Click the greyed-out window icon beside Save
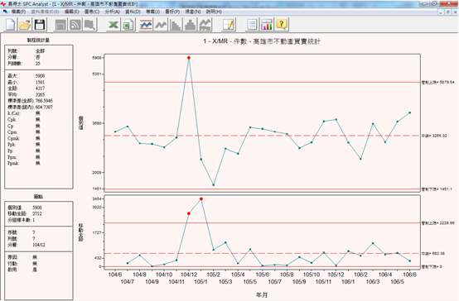Screen dimensions: 459x301 60,25
